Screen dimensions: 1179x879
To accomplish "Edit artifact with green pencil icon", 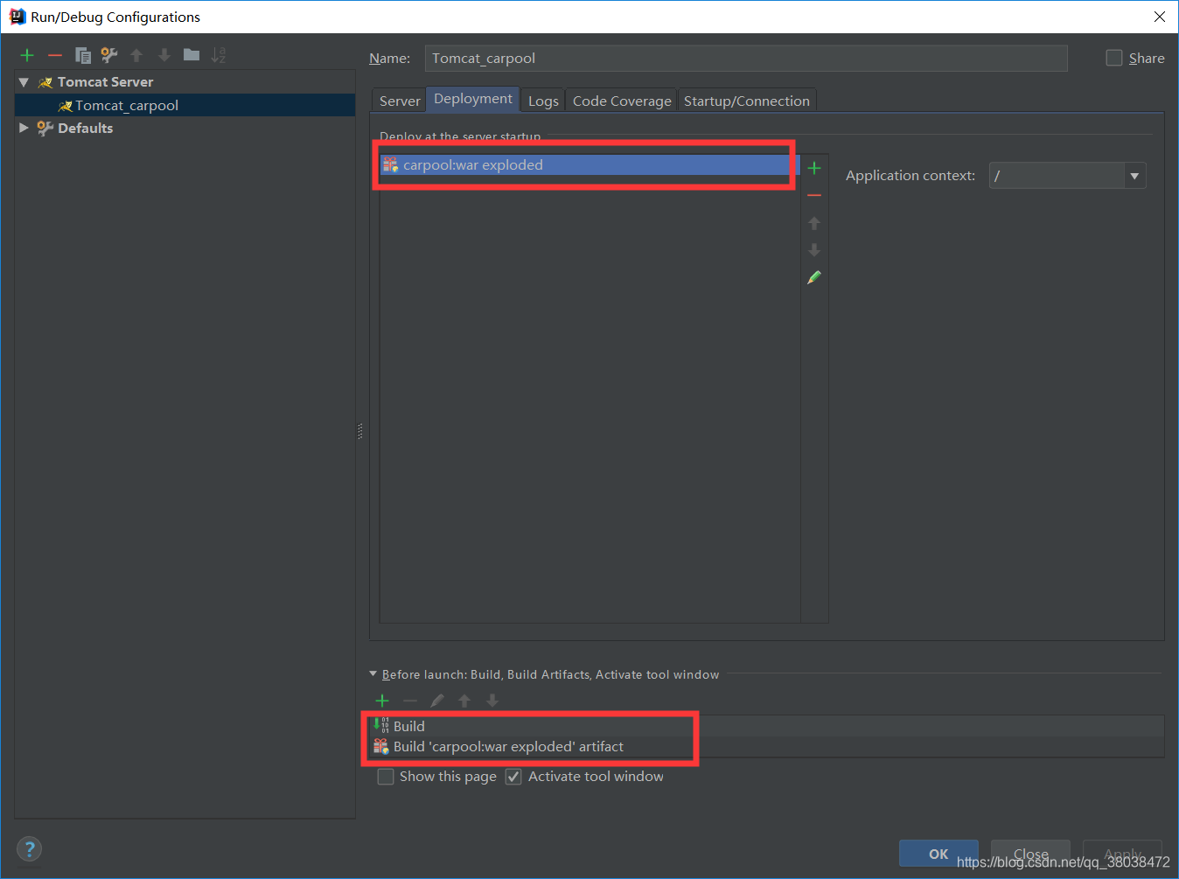I will (x=814, y=277).
